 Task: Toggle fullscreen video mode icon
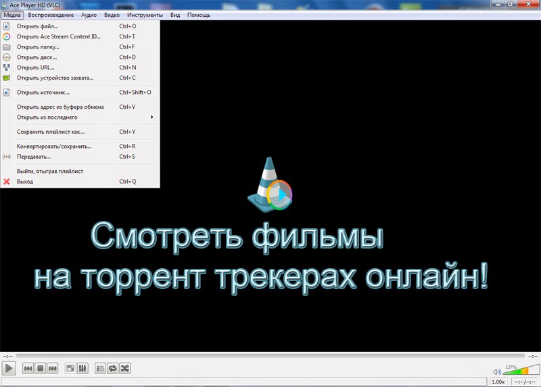coord(70,368)
